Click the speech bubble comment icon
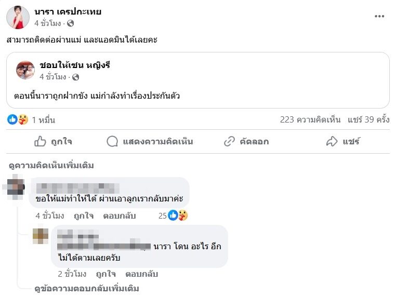The width and height of the screenshot is (395, 297). [x=112, y=141]
